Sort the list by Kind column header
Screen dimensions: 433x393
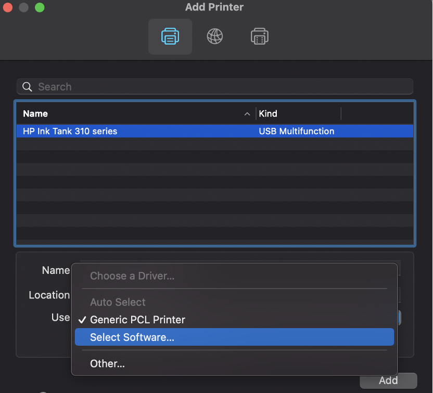coord(297,114)
